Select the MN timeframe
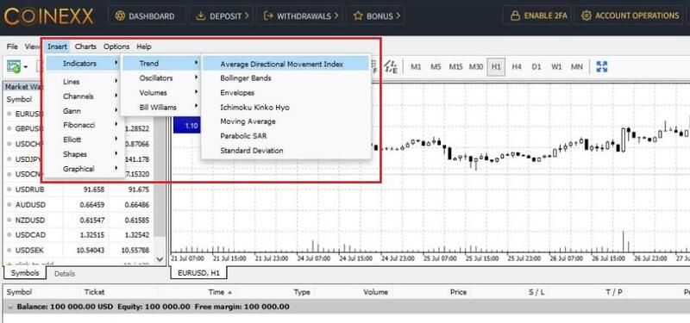Image resolution: width=690 pixels, height=323 pixels. (576, 67)
